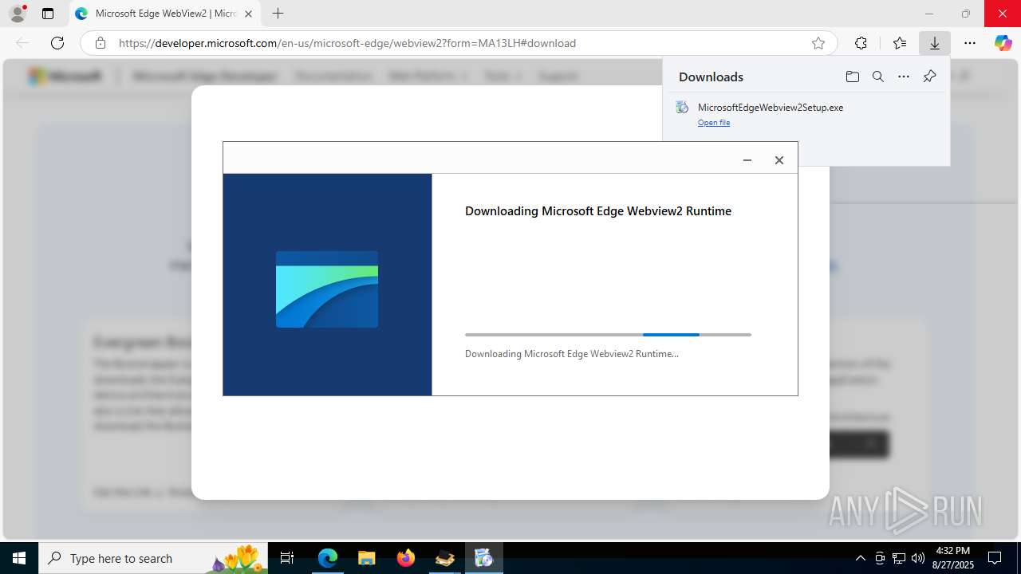This screenshot has height=574, width=1021.
Task: Close the WebView2 installer dialog
Action: click(779, 160)
